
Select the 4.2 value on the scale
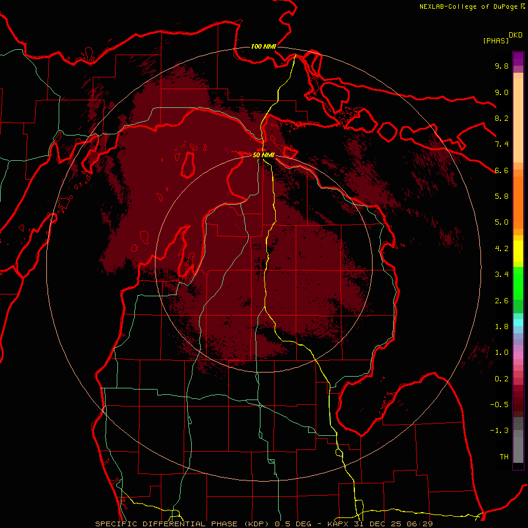[x=502, y=249]
